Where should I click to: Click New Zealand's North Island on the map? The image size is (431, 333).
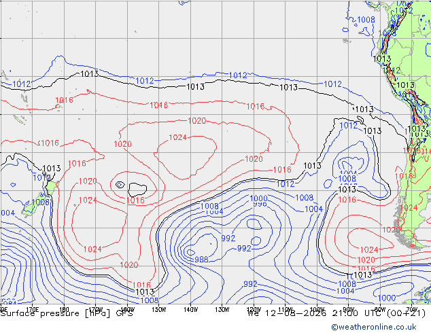pyautogui.click(x=50, y=187)
